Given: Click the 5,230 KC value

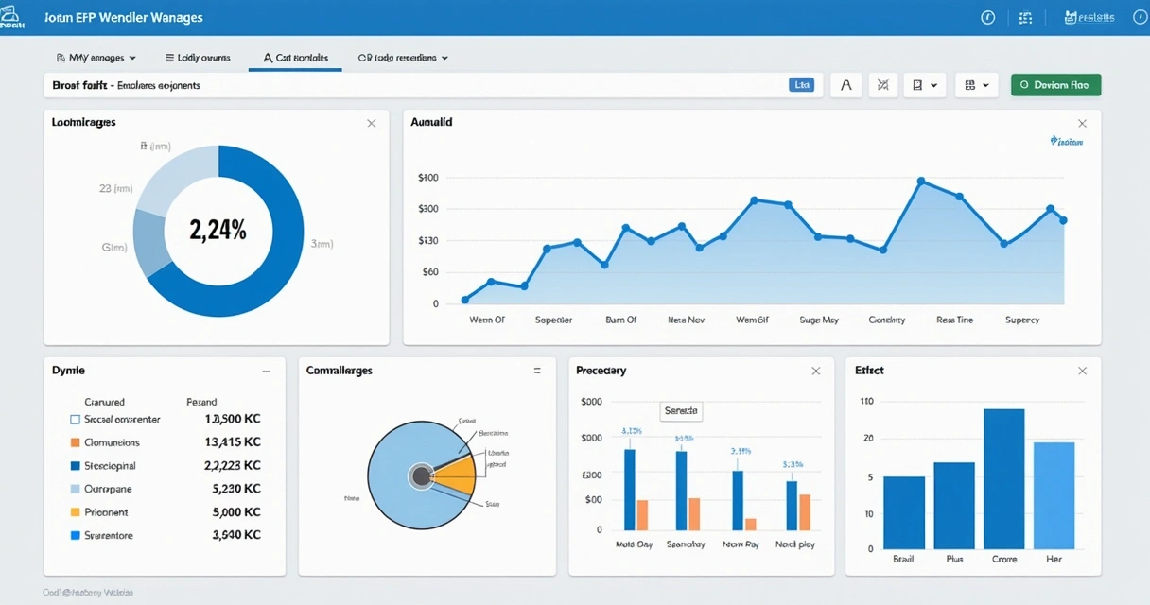Looking at the screenshot, I should pos(237,489).
